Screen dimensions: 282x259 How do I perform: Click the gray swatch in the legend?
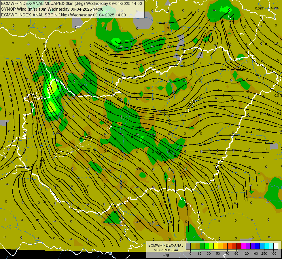[188, 246]
